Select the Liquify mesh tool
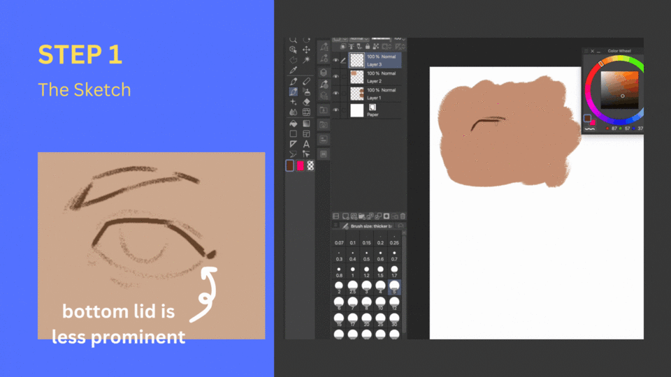Screen dimensions: 671x377 (x=306, y=112)
